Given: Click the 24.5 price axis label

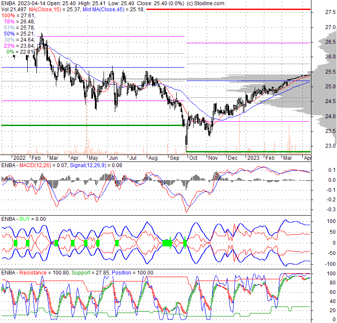Looking at the screenshot, I should pos(330,101).
